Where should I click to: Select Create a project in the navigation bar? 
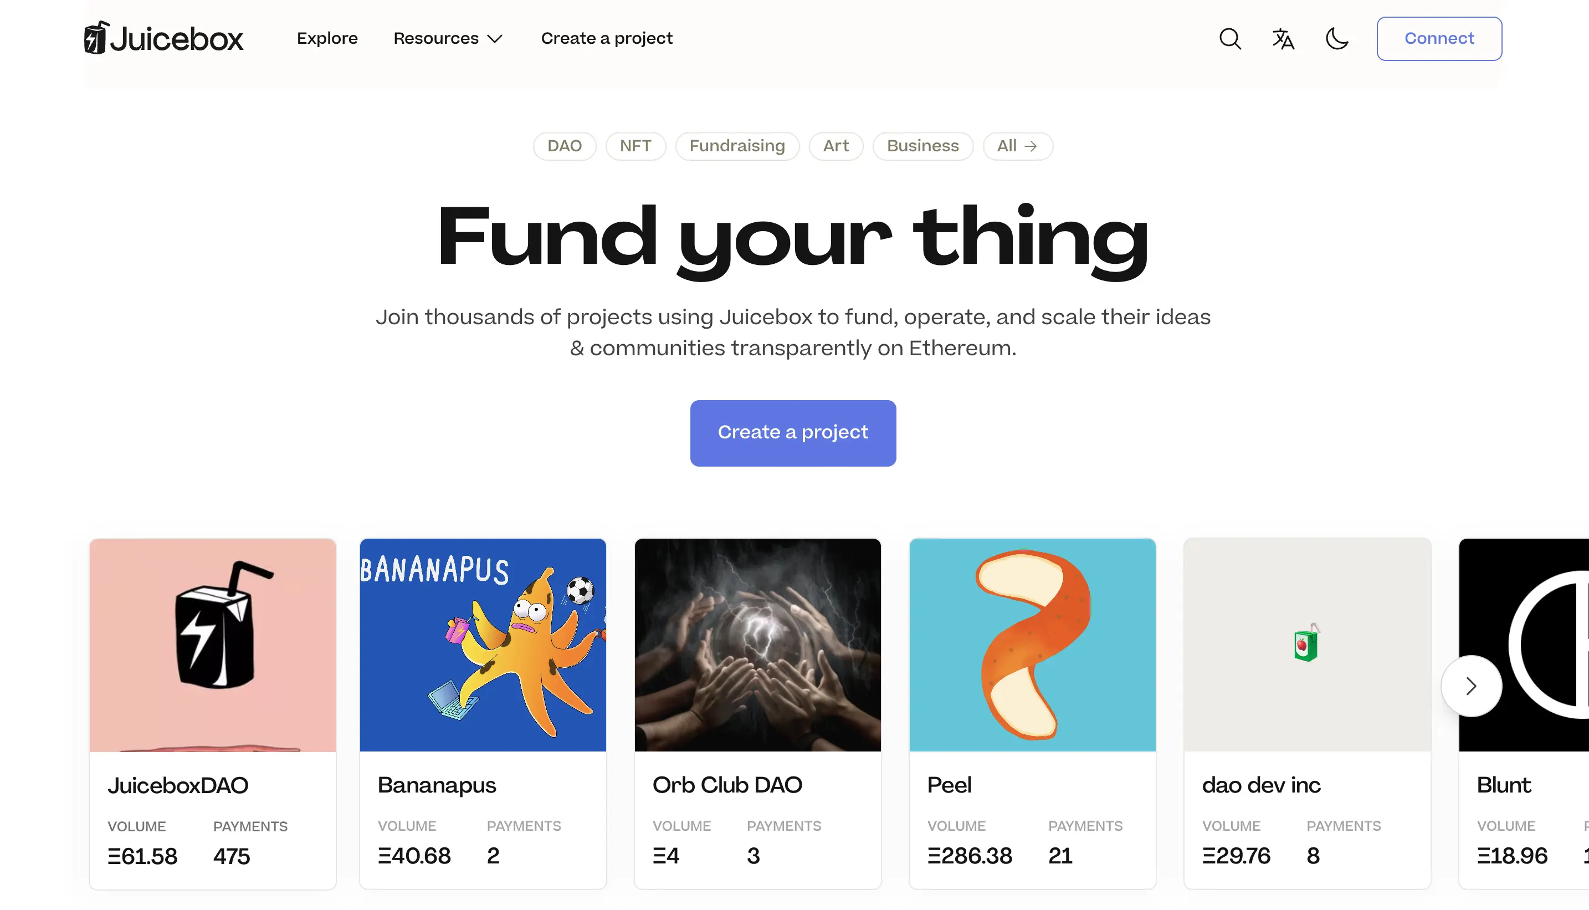click(x=606, y=38)
